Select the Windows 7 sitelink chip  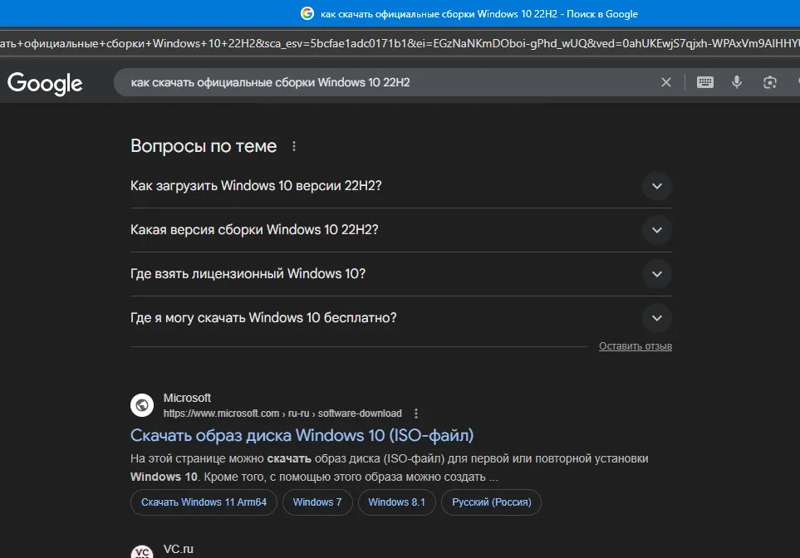tap(317, 502)
